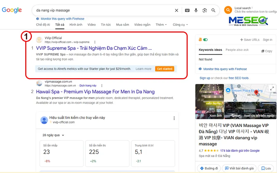Switch to Mua sắm tab

[x=123, y=25]
